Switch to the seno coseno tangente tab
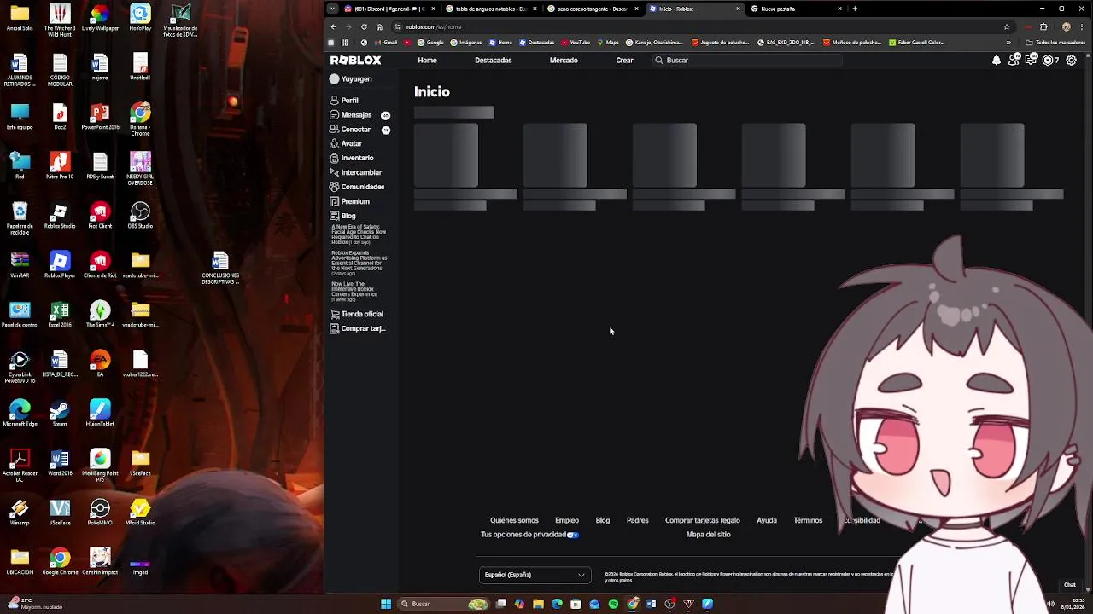Viewport: 1093px width, 614px height. tap(593, 9)
